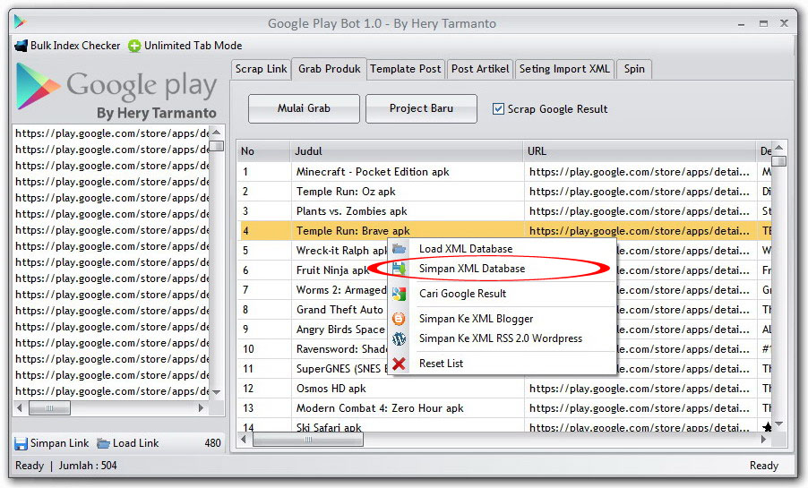The image size is (808, 488).
Task: Choose Reset List from context menu
Action: coord(502,364)
